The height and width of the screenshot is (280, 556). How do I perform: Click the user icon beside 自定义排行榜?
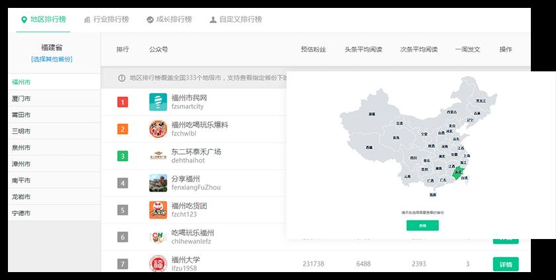click(x=212, y=20)
